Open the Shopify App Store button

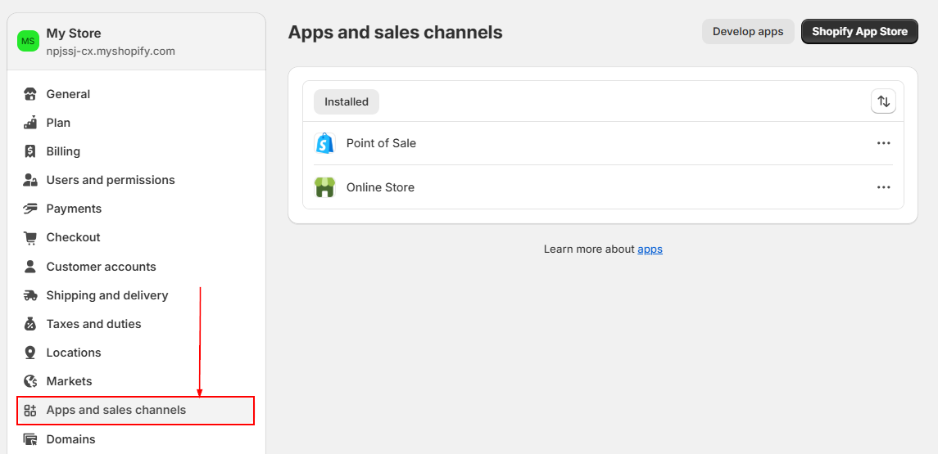859,32
